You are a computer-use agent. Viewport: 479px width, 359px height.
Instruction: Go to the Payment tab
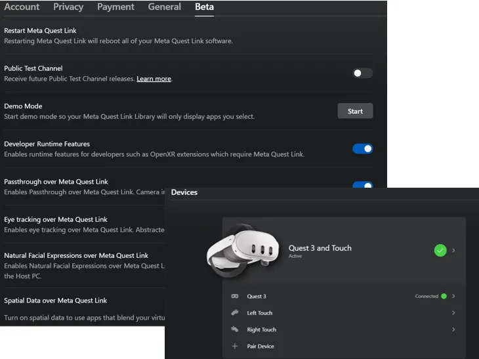click(x=115, y=7)
